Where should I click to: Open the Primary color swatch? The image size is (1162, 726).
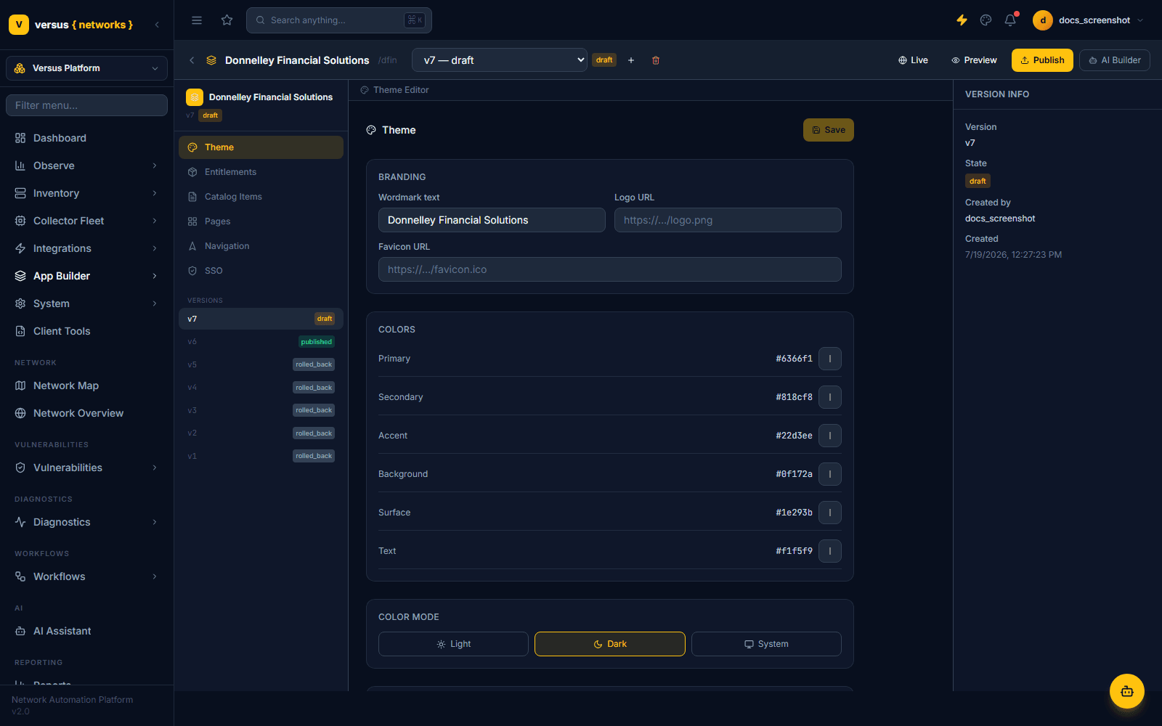click(830, 359)
